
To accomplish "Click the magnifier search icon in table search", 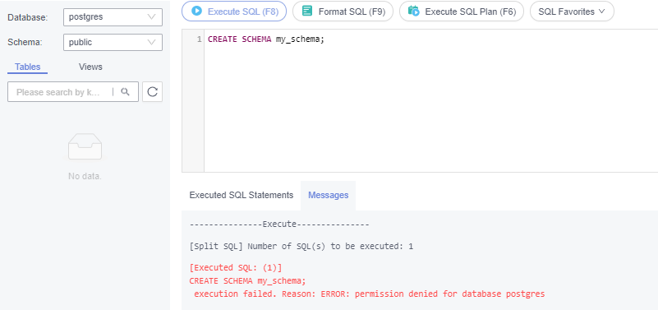I will coord(125,91).
